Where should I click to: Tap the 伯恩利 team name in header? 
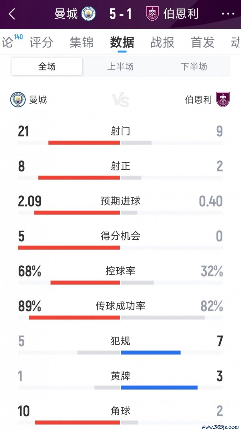coord(181,14)
